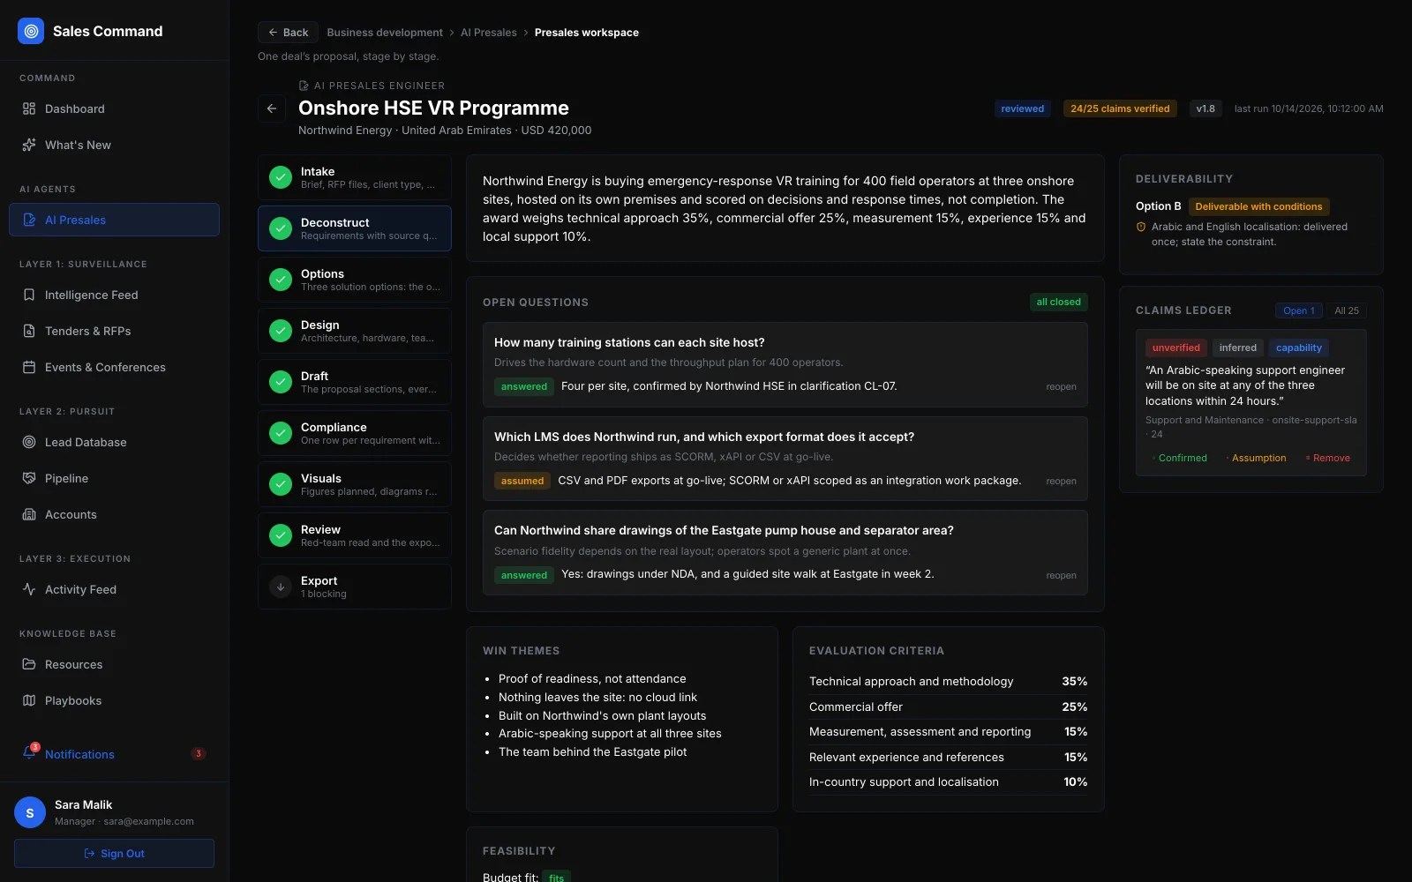Click the Lead Database target icon
This screenshot has width=1412, height=882.
(29, 442)
